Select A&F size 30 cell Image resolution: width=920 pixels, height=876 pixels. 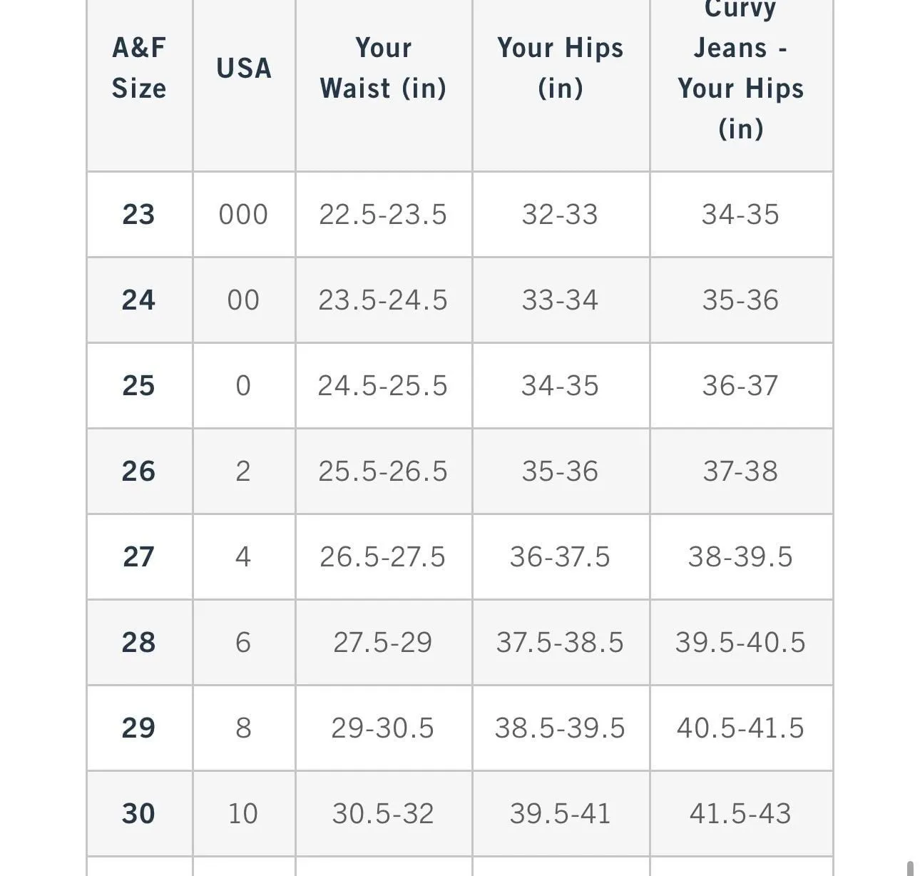pyautogui.click(x=139, y=813)
